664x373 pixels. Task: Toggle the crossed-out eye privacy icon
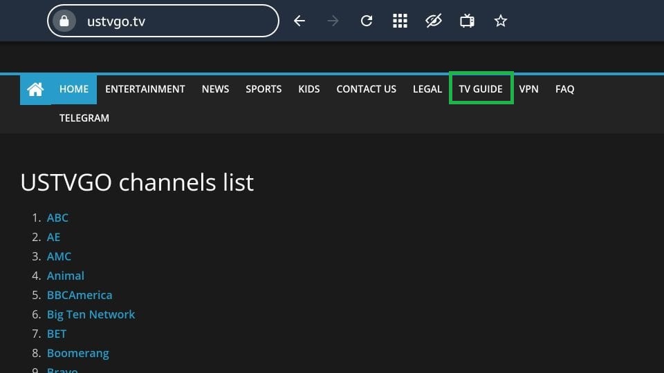(x=434, y=21)
